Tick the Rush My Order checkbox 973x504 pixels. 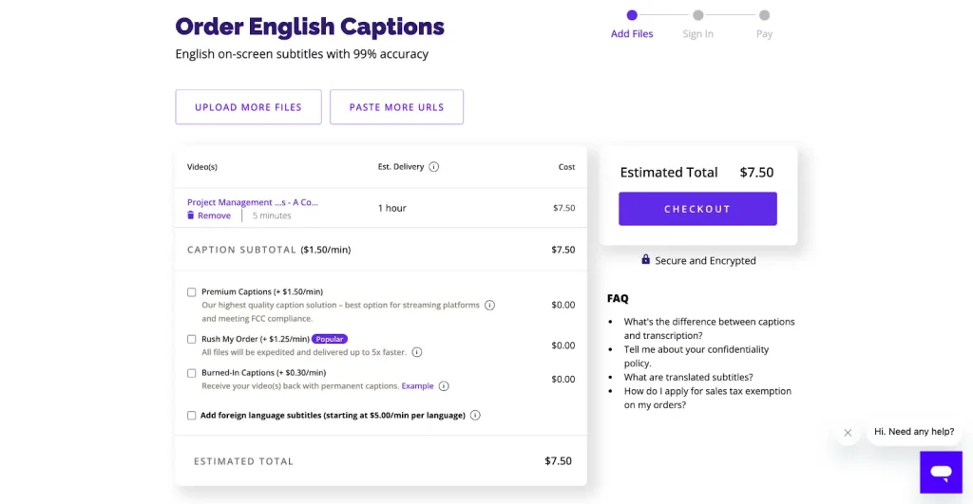tap(192, 339)
